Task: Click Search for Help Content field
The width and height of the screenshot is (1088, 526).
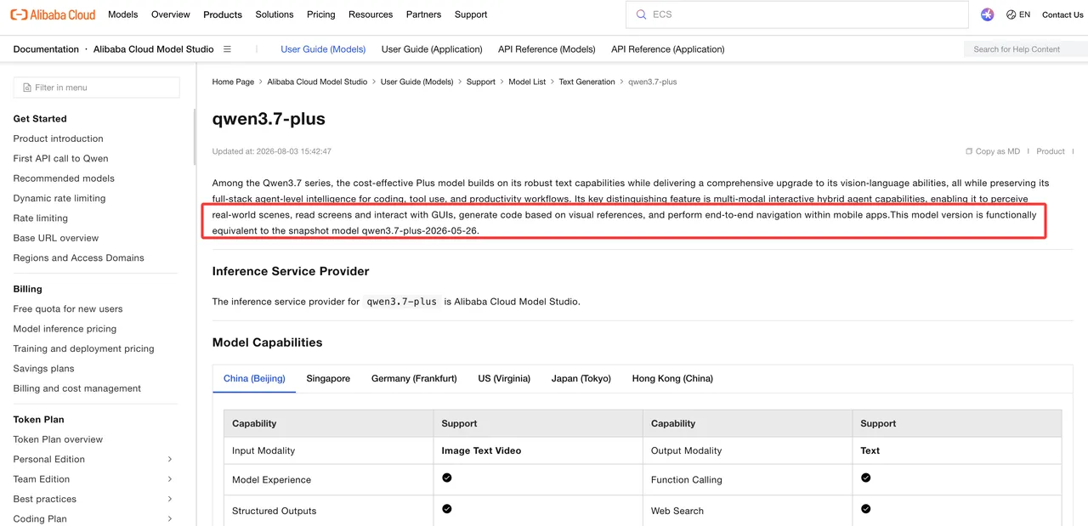Action: [1026, 49]
